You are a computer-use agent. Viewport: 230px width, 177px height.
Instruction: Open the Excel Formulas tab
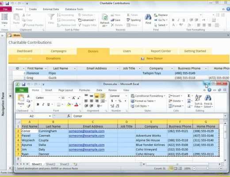(84, 90)
